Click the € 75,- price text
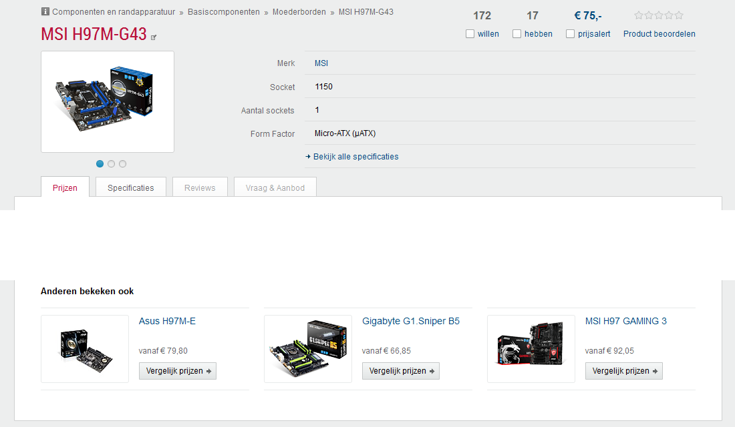The width and height of the screenshot is (735, 427). 588,16
